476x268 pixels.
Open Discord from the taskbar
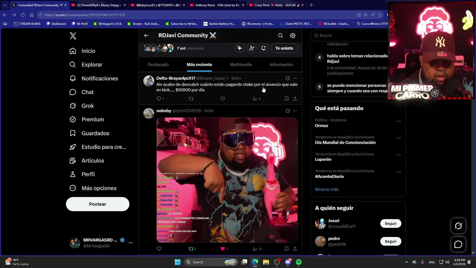point(288,262)
